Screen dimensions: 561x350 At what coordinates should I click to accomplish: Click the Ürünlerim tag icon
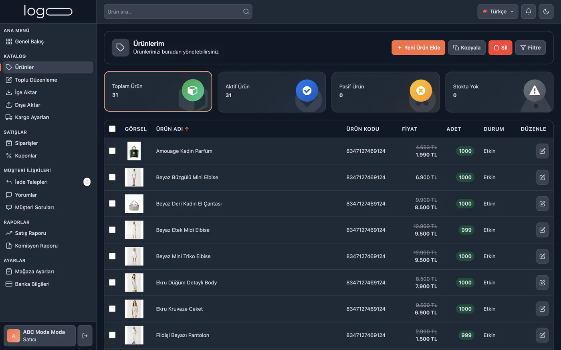pos(120,48)
